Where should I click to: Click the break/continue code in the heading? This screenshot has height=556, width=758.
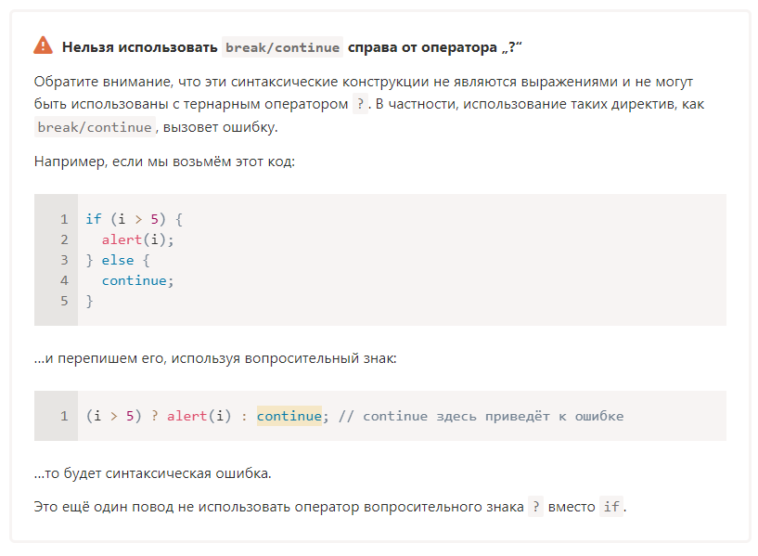click(x=282, y=46)
